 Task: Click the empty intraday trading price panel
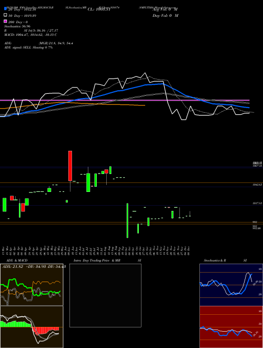tap(105, 295)
